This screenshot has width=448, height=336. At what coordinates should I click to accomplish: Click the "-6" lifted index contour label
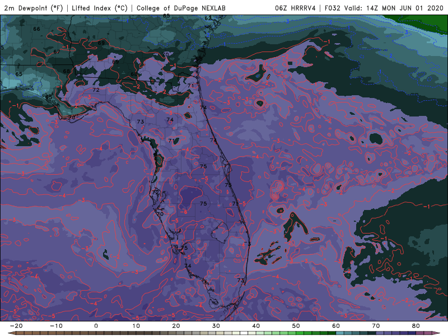pyautogui.click(x=184, y=212)
